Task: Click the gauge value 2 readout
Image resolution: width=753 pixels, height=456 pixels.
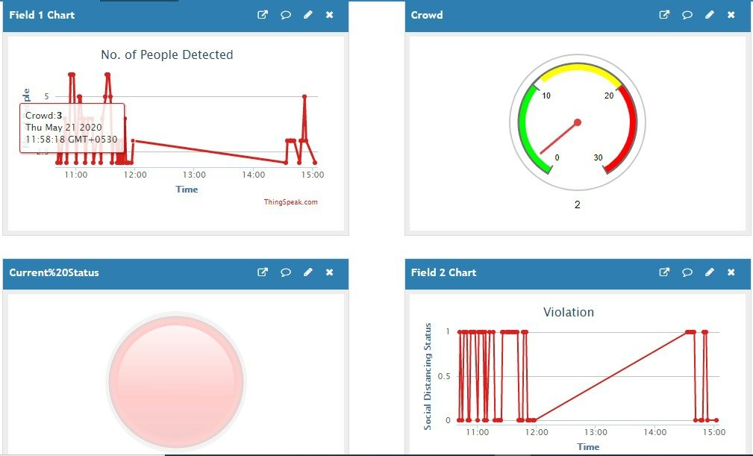Action: 577,204
